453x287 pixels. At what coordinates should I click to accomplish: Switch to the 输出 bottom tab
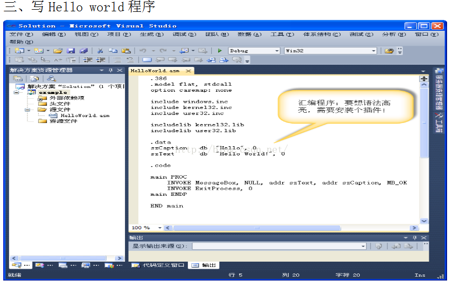tap(204, 265)
